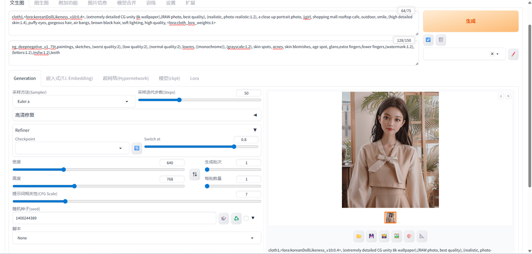This screenshot has height=254, width=532.
Task: Open the 扩展 tab
Action: pos(191,3)
